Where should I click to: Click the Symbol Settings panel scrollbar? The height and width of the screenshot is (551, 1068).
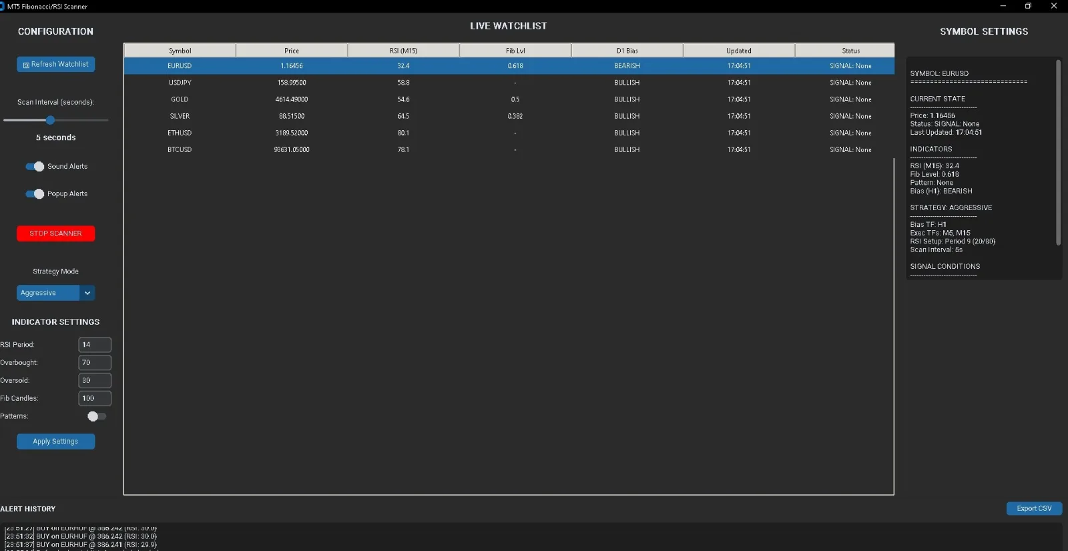pos(1058,153)
